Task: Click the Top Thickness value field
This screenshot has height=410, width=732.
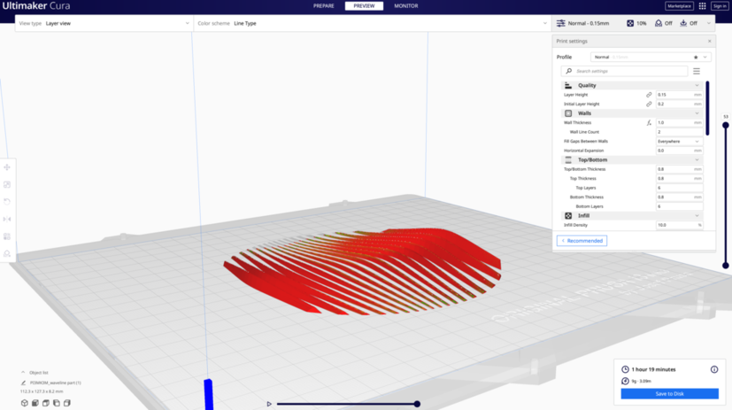Action: click(679, 178)
